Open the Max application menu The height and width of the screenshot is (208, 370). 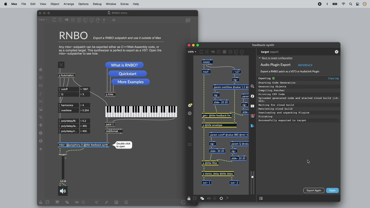14,4
